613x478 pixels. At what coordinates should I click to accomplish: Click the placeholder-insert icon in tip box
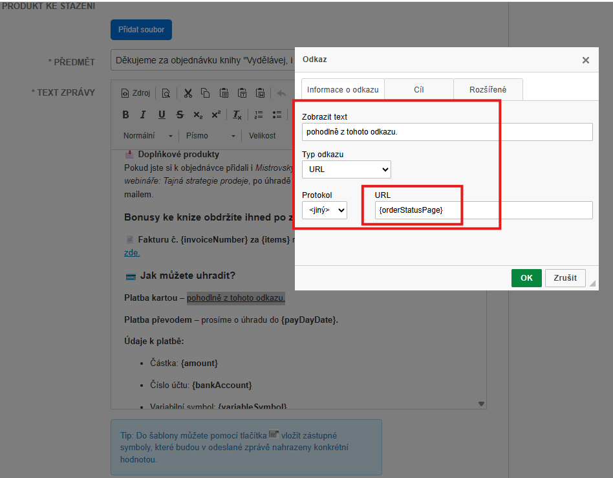pyautogui.click(x=274, y=434)
